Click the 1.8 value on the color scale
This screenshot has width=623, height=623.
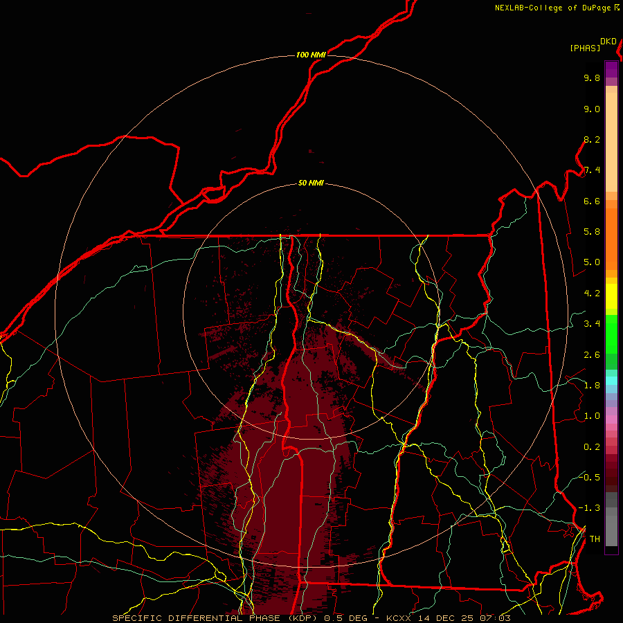[592, 386]
